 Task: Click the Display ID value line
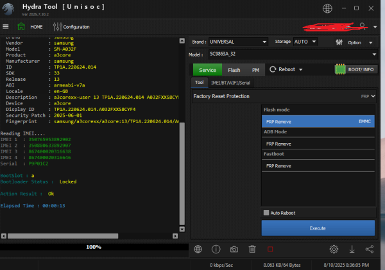(95, 109)
